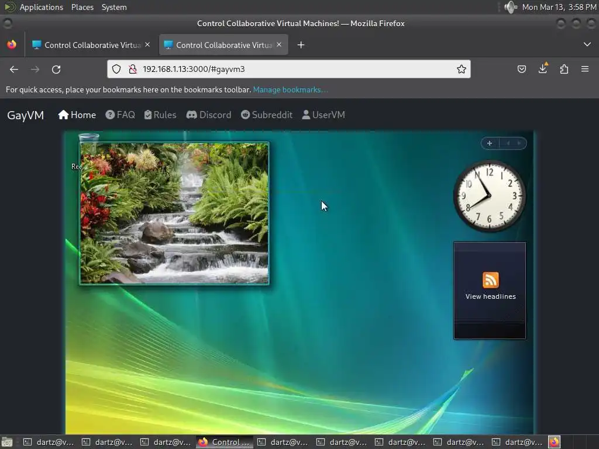Select the Control Firefox window in the taskbar

coord(225,442)
